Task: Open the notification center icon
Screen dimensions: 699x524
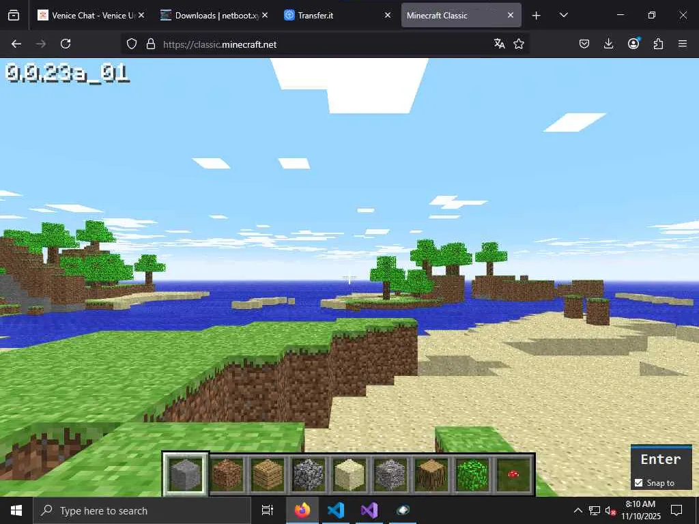Action: pyautogui.click(x=676, y=510)
